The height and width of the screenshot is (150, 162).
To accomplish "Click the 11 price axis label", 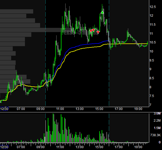I will (x=151, y=33).
